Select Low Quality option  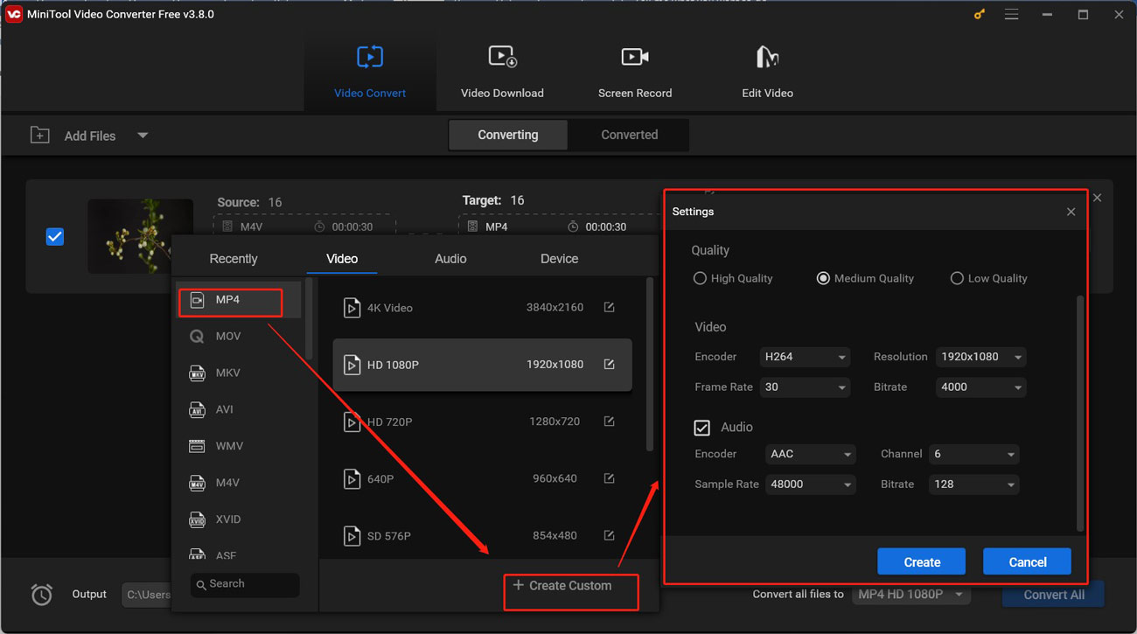(988, 278)
